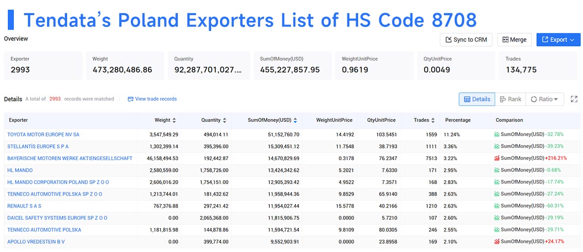Click the Merge icon
This screenshot has width=583, height=252.
click(505, 40)
